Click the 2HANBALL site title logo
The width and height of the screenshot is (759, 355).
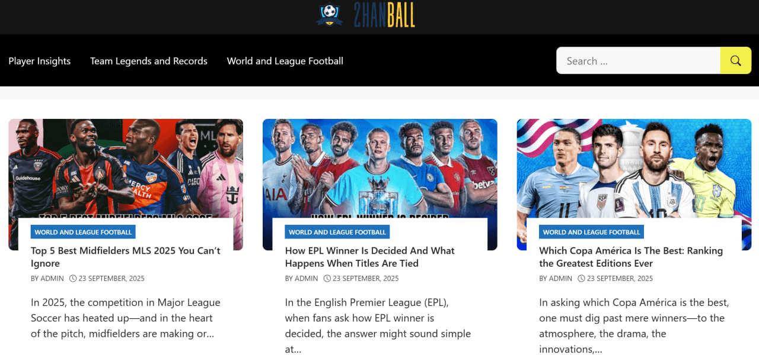pyautogui.click(x=384, y=15)
